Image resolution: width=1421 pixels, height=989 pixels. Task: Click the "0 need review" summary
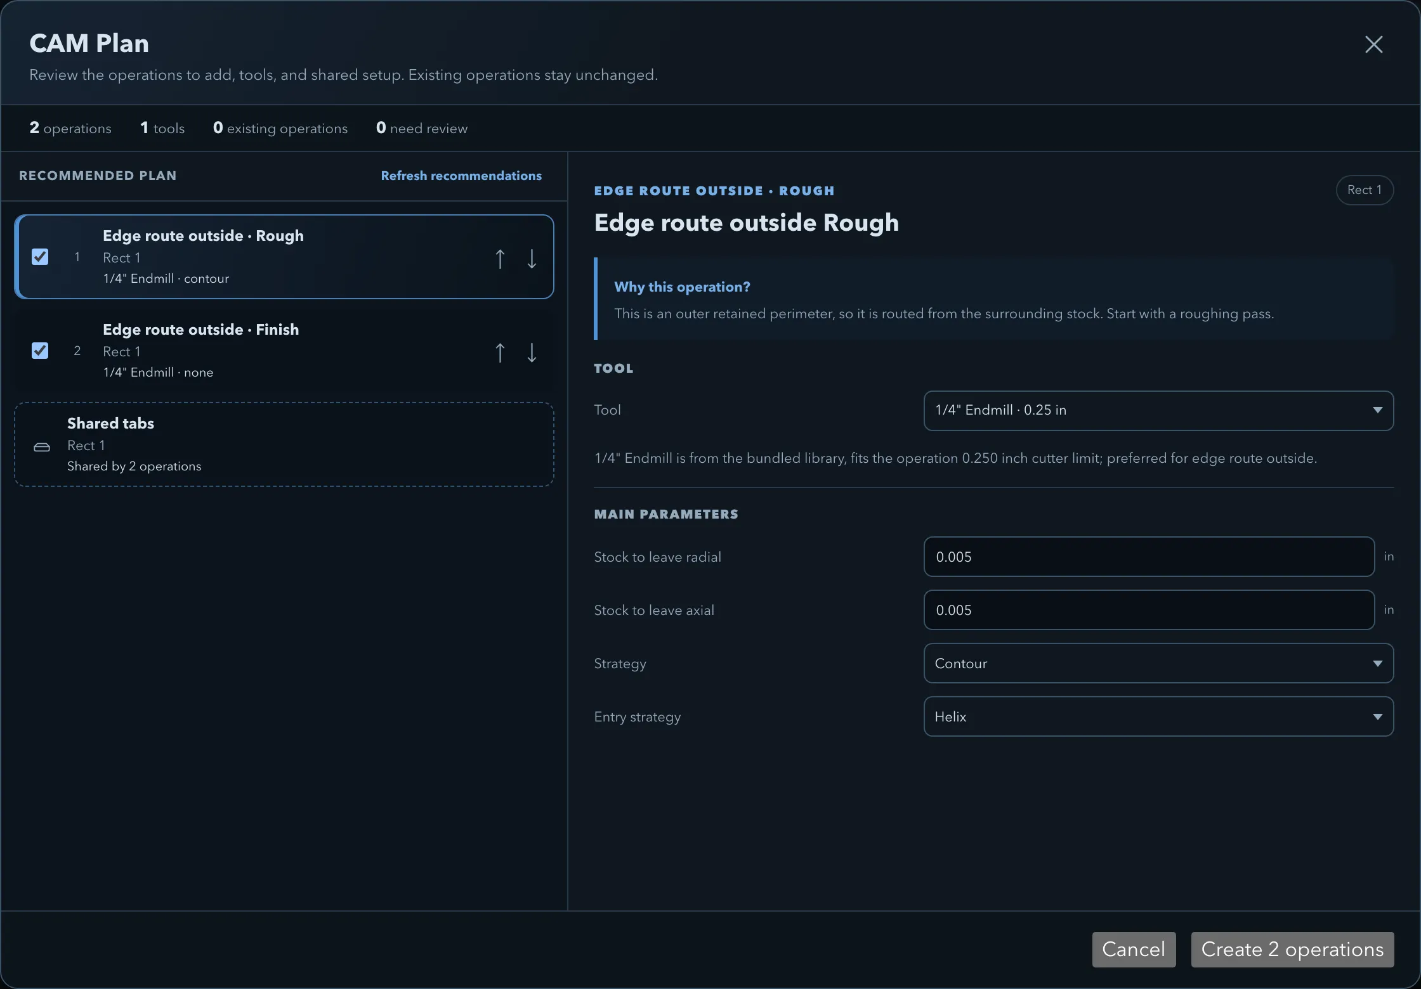point(422,128)
